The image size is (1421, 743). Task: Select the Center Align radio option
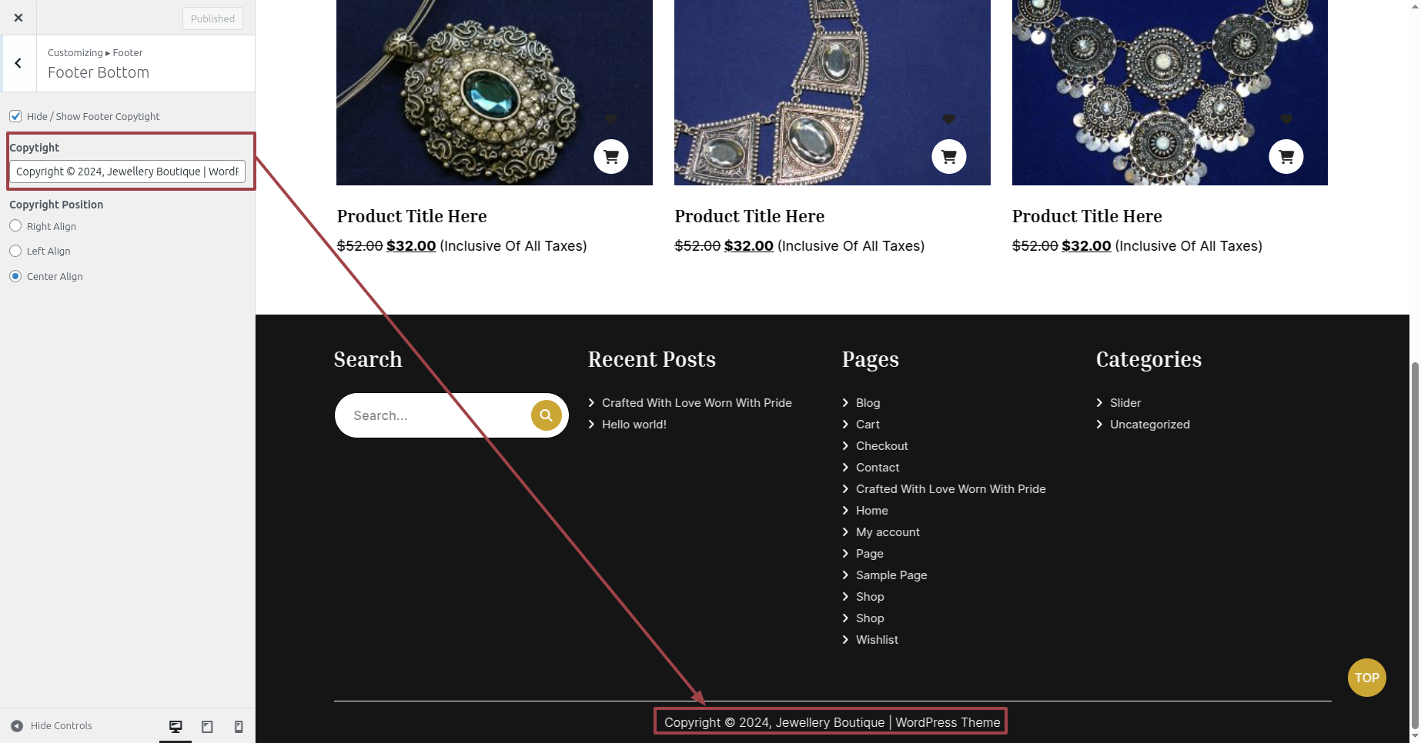(15, 276)
